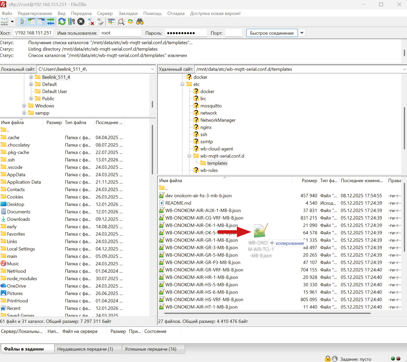The height and width of the screenshot is (362, 407).
Task: Open the Редактирование menu
Action: click(x=35, y=13)
